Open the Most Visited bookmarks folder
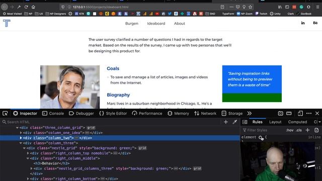The width and height of the screenshot is (322, 181). 12,14
